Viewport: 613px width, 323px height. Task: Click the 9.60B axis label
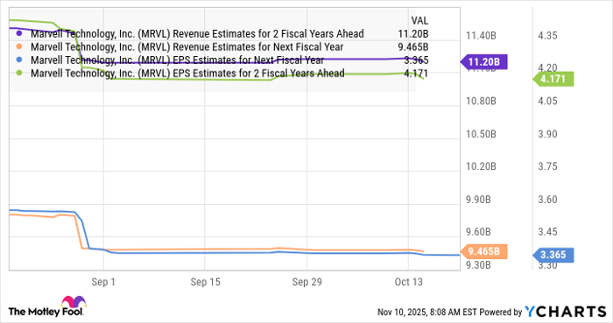[478, 232]
